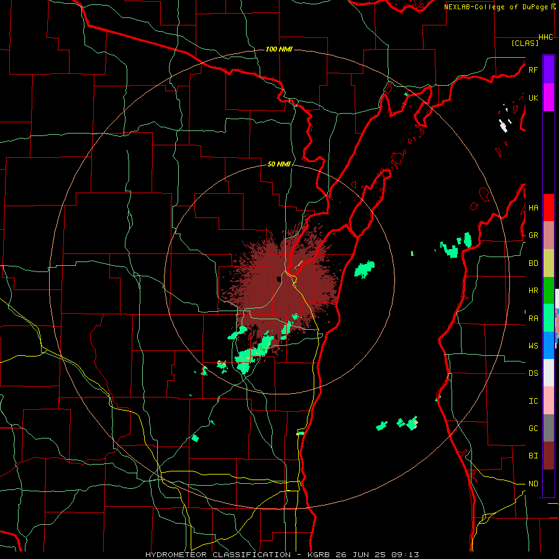Screen dimensions: 559x559
Task: Select the BD legend label
Action: coord(533,263)
